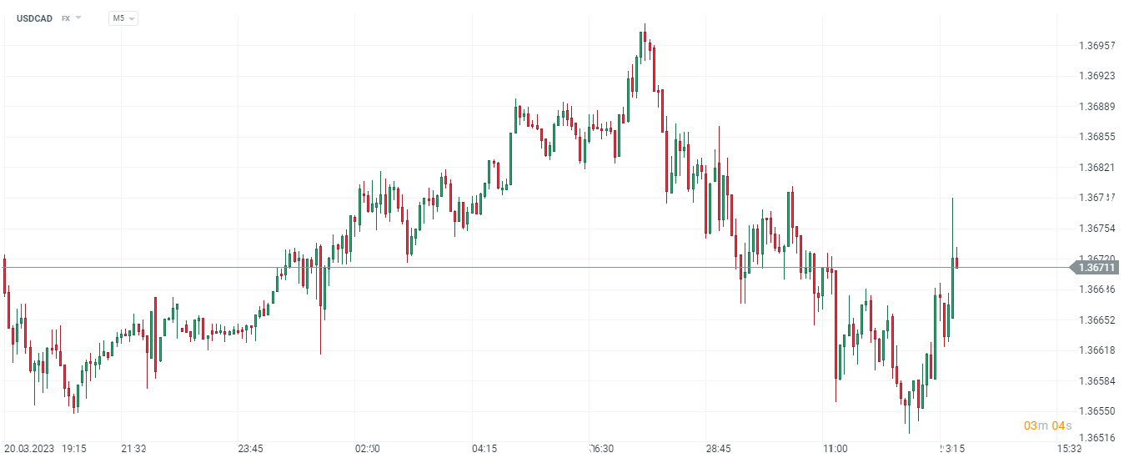Viewport: 1129px width, 463px height.
Task: Select the current price tag 1.36711
Action: (1096, 268)
